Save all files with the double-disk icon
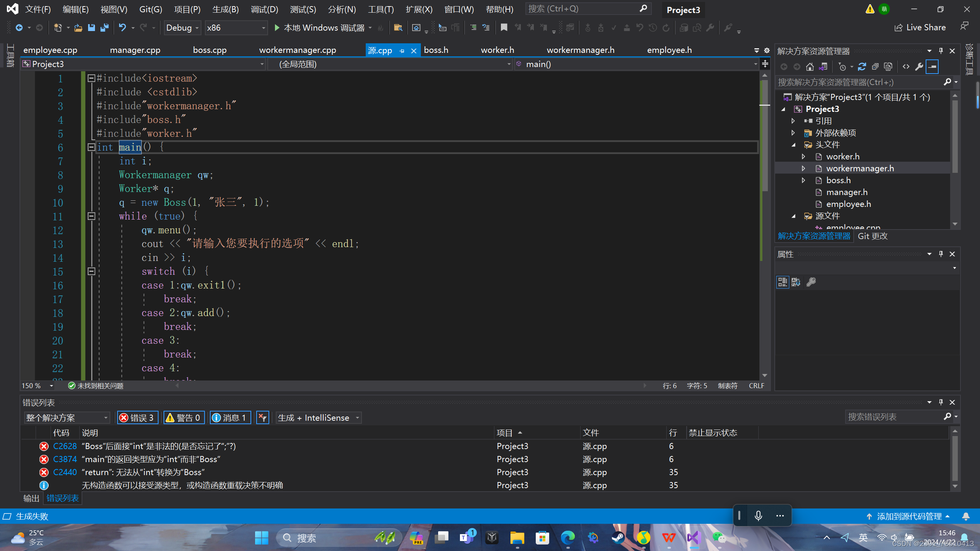The image size is (980, 551). tap(104, 28)
